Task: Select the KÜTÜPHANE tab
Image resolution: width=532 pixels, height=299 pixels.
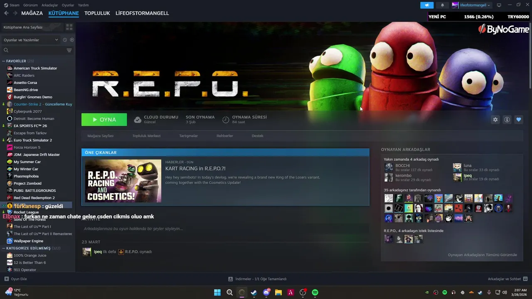Action: tap(64, 13)
